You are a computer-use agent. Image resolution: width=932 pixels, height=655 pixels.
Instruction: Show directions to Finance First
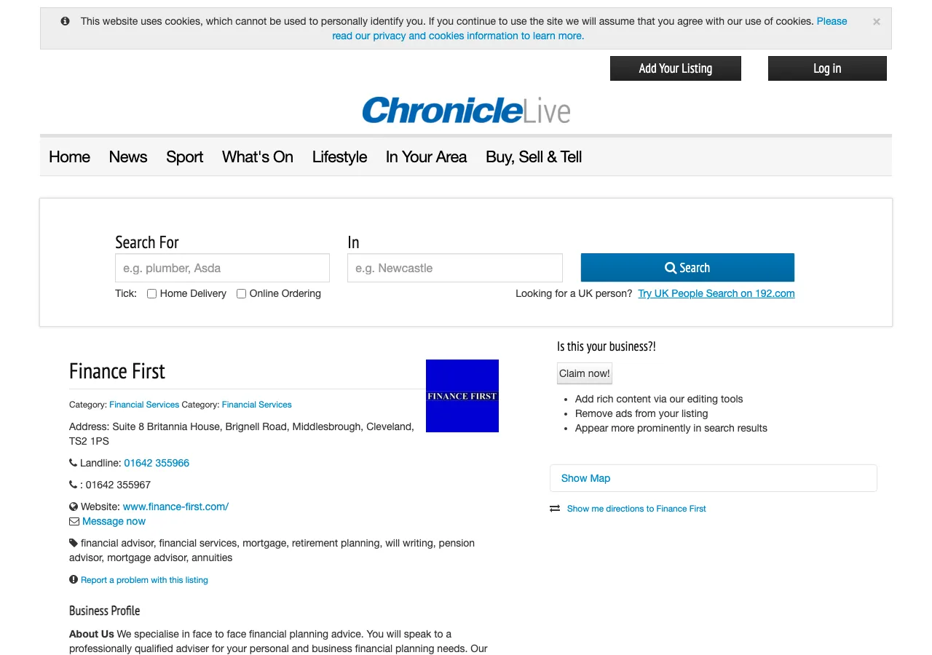coord(636,509)
